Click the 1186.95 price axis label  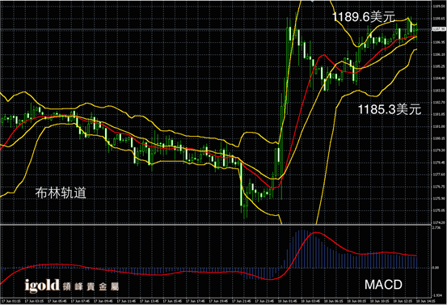(x=439, y=42)
